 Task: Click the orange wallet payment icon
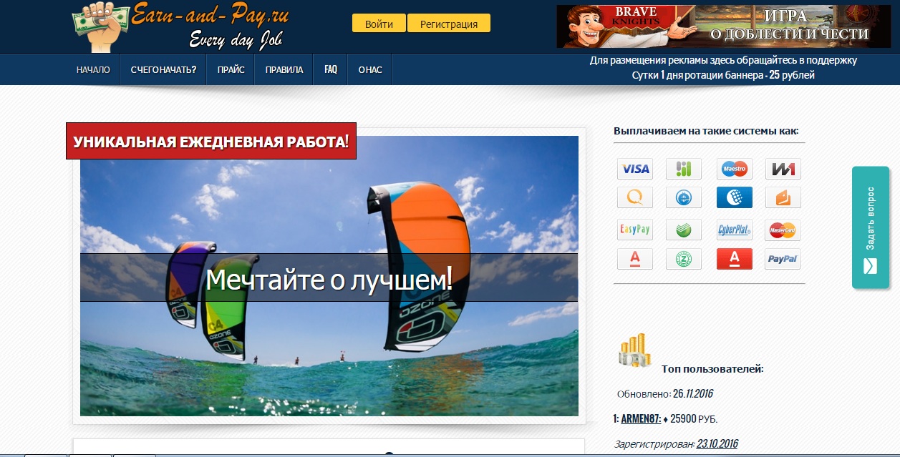(783, 197)
